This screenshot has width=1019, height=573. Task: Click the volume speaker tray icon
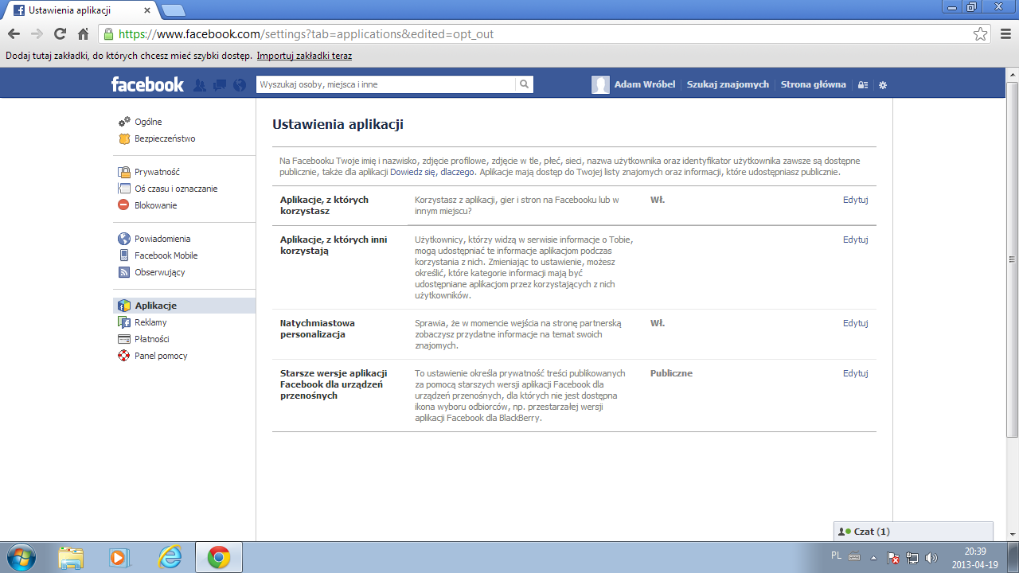click(931, 558)
